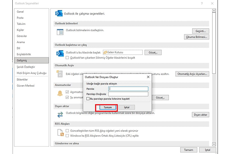Click the Outlook başlatma ve çıkış icon
231x154 pixels.
[60, 54]
